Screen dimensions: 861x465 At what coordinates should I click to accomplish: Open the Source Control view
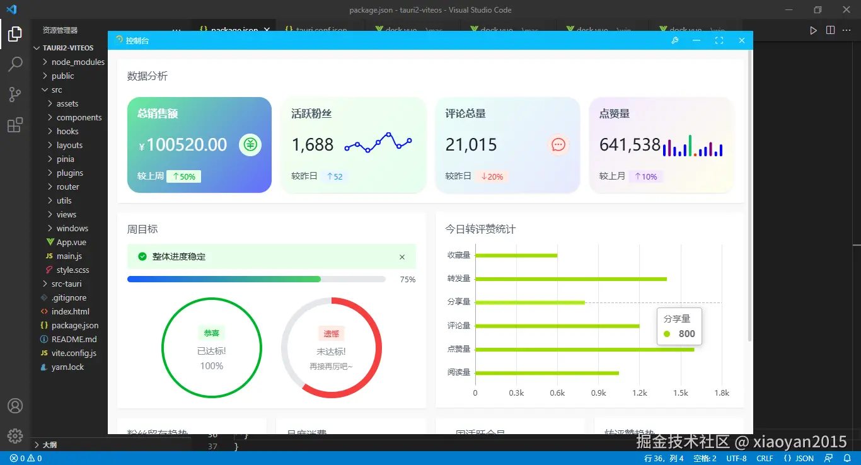tap(15, 94)
